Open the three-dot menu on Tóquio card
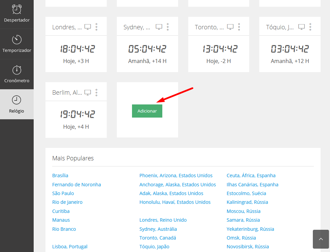The image size is (330, 252). click(310, 27)
